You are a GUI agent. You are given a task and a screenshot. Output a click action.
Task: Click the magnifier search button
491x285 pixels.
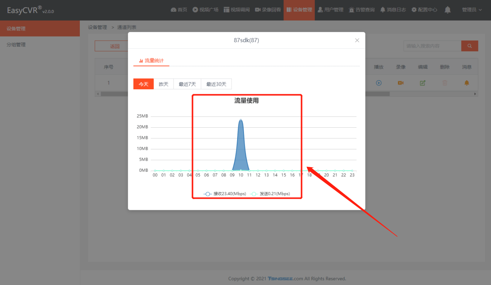(469, 46)
